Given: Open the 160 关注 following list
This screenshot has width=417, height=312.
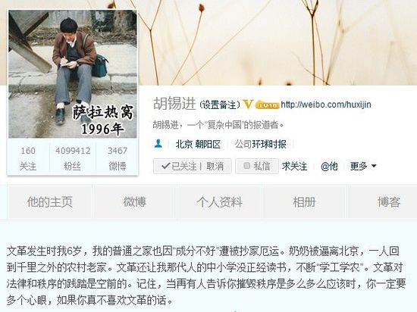Looking at the screenshot, I should pyautogui.click(x=28, y=158).
